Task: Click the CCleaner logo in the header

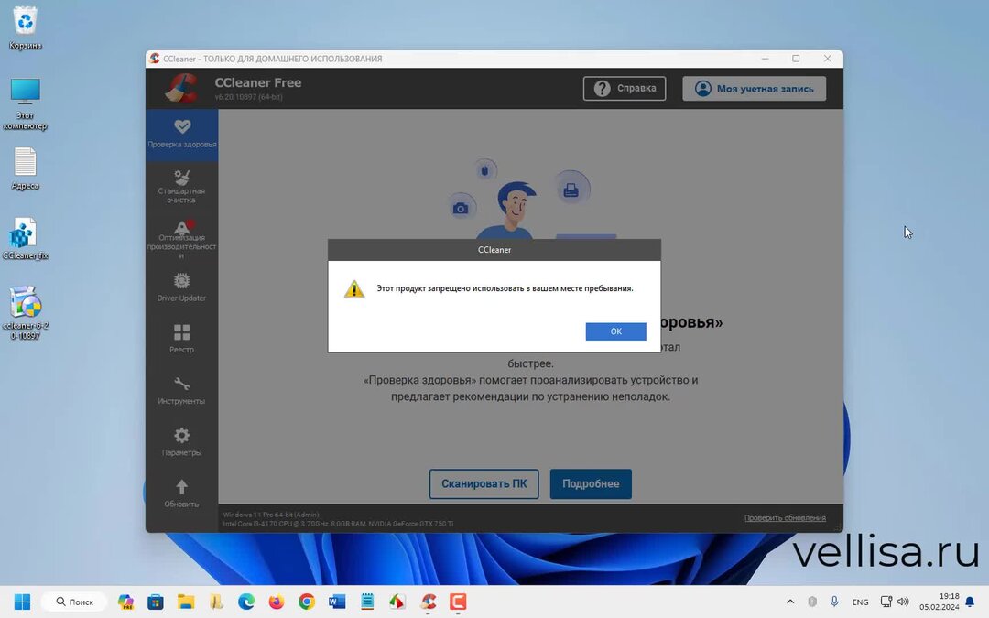Action: (x=181, y=88)
